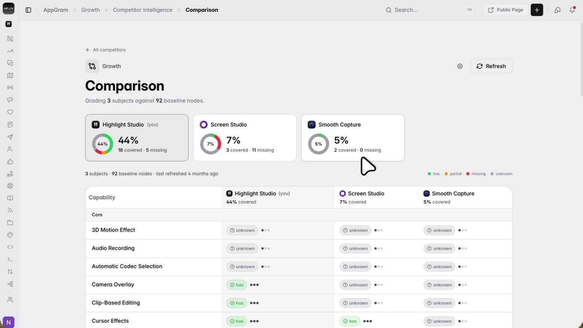The width and height of the screenshot is (583, 328).
Task: Open the up-down arrows icon in sidebar
Action: point(10,272)
